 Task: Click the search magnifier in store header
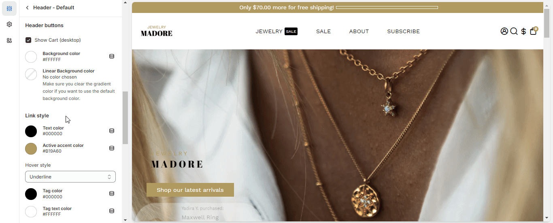click(514, 31)
